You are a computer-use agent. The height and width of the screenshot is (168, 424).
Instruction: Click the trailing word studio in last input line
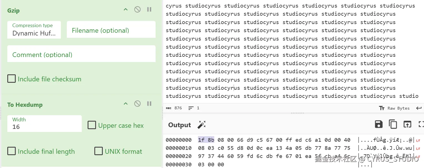(x=409, y=96)
